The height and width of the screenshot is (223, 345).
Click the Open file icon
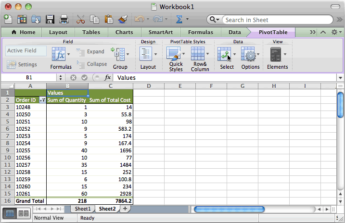tap(36, 19)
